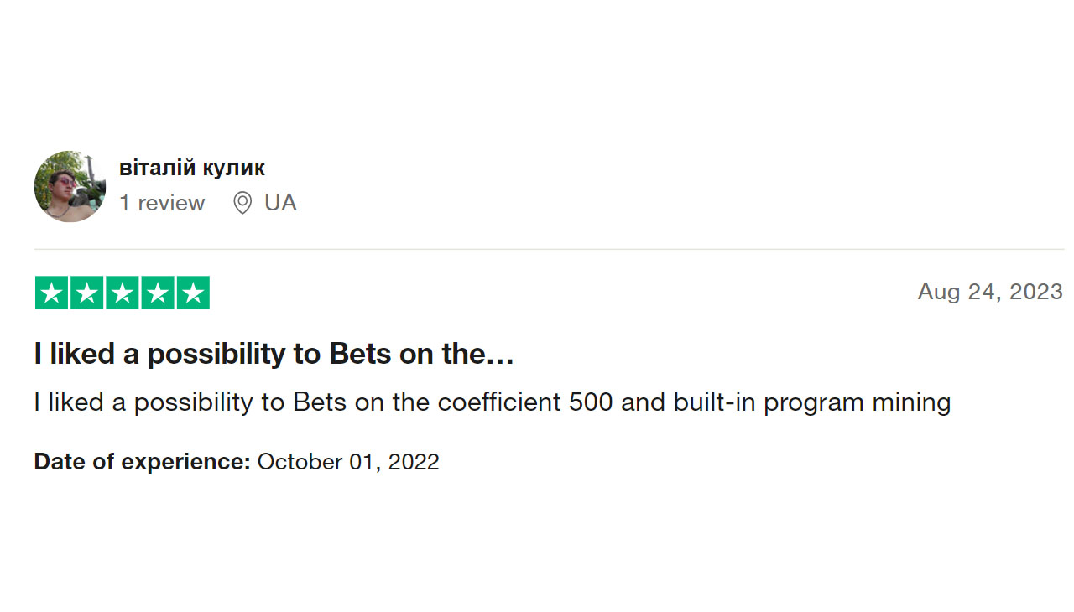The height and width of the screenshot is (612, 1074).
Task: Select the third green rating star
Action: click(122, 293)
